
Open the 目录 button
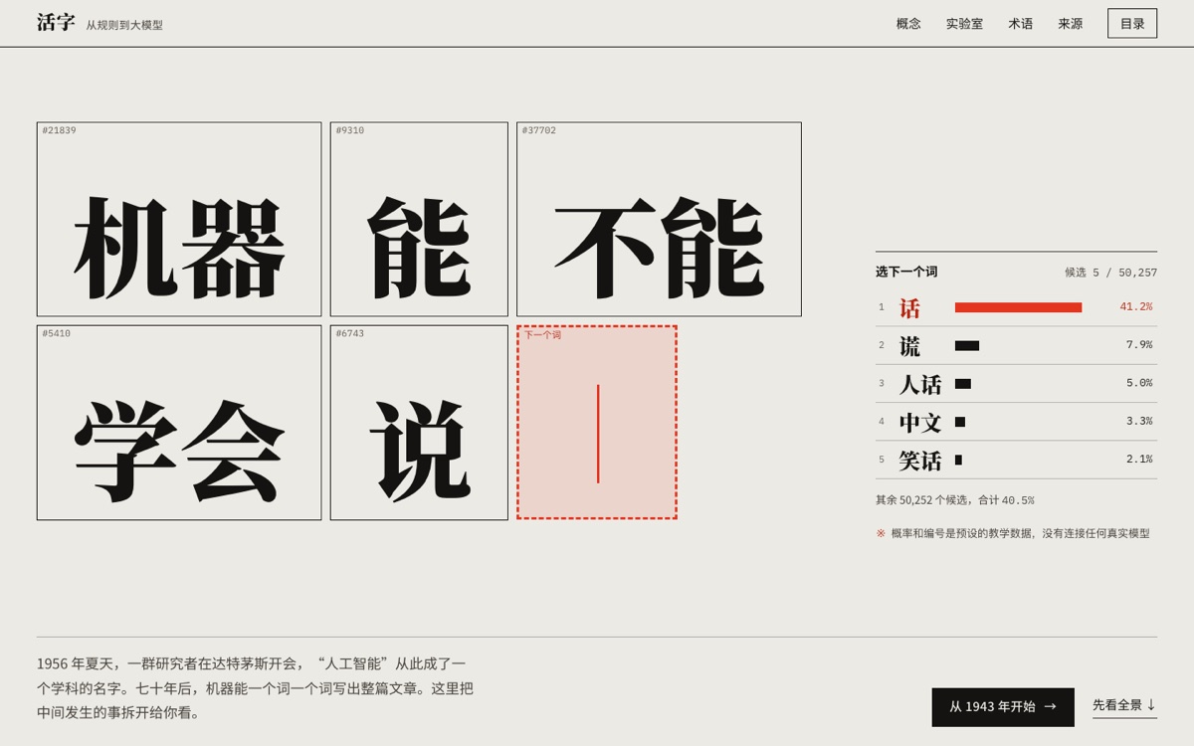click(x=1132, y=24)
